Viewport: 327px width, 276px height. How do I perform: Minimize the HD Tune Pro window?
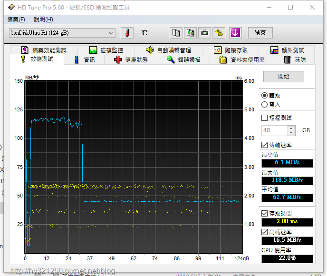coord(269,7)
